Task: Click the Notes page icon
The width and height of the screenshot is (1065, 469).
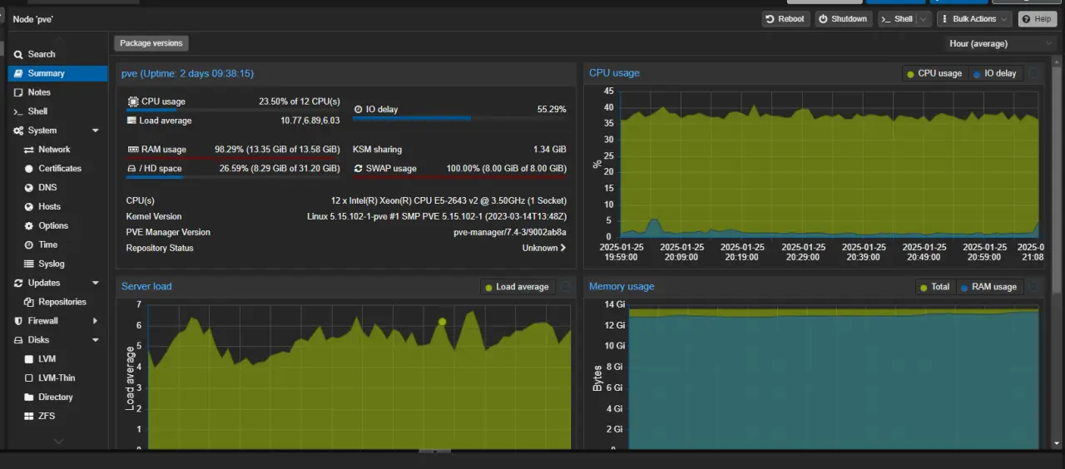Action: coord(18,92)
